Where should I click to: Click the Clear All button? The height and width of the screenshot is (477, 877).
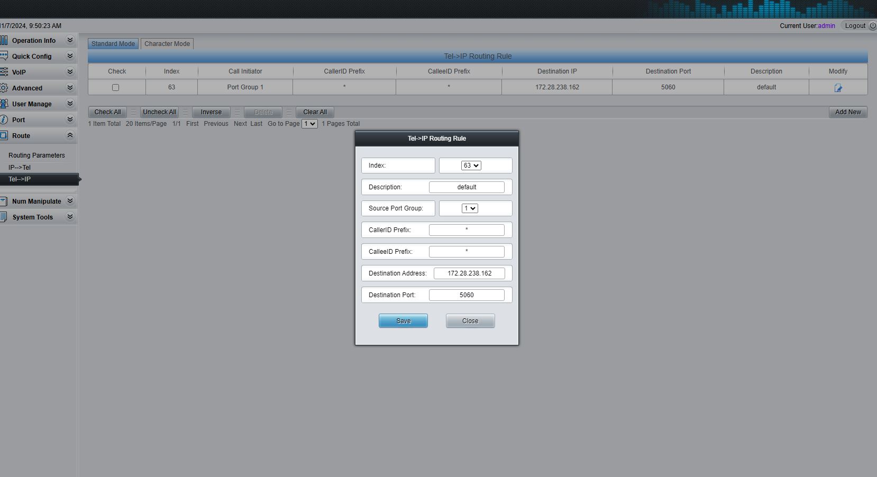click(315, 112)
